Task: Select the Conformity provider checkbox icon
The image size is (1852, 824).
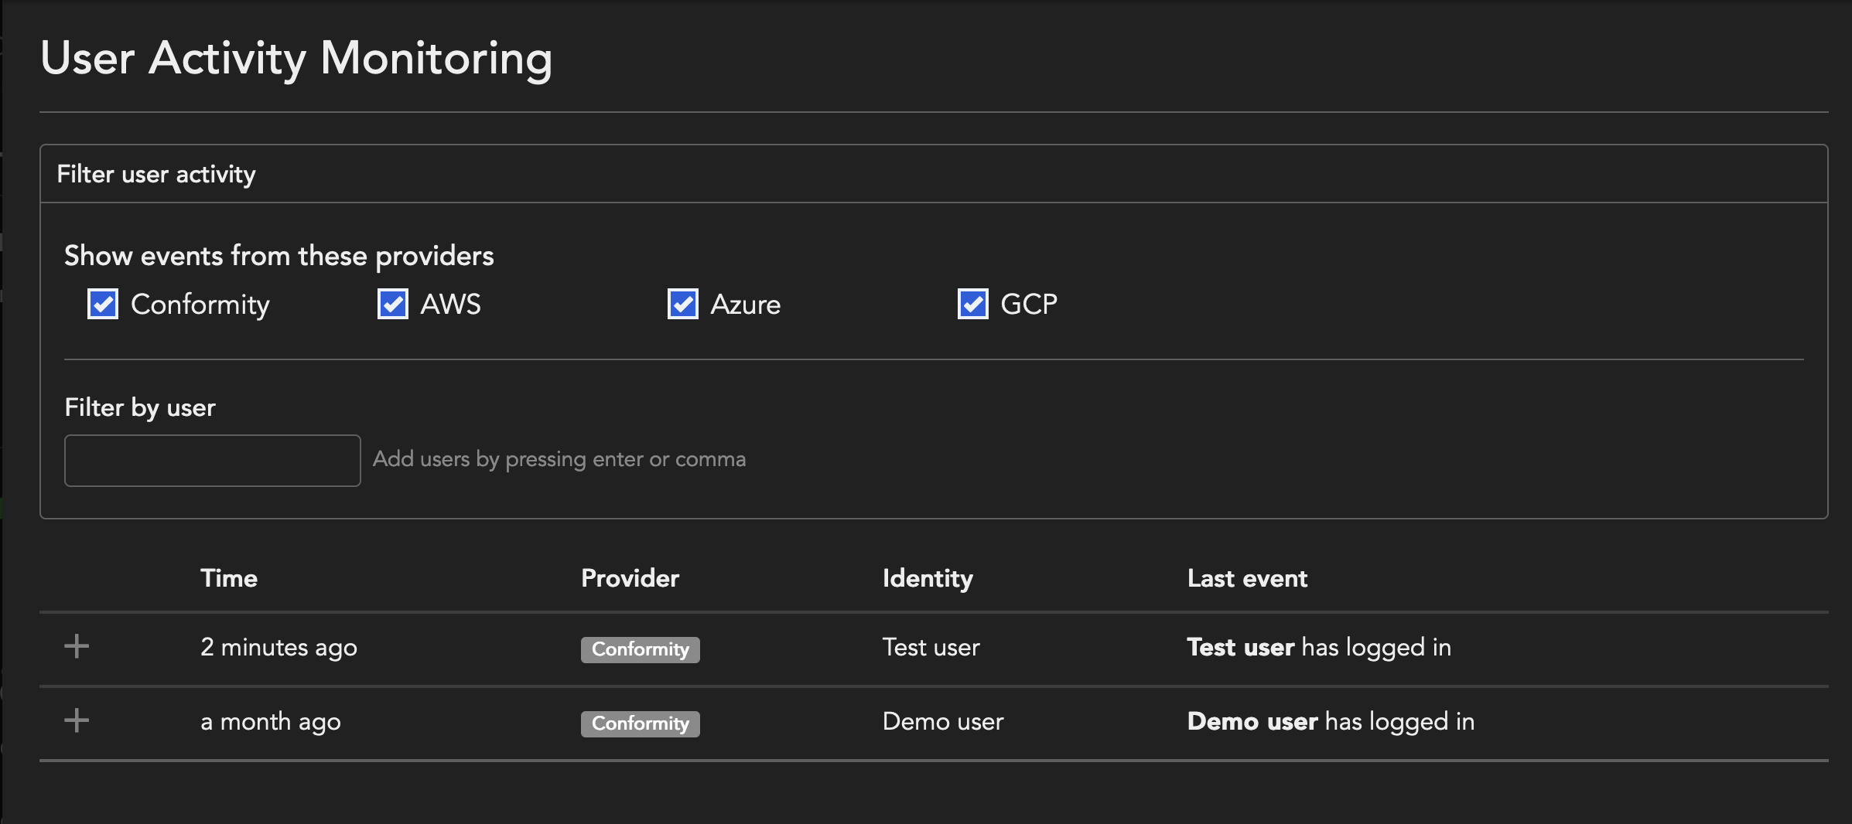Action: [102, 304]
